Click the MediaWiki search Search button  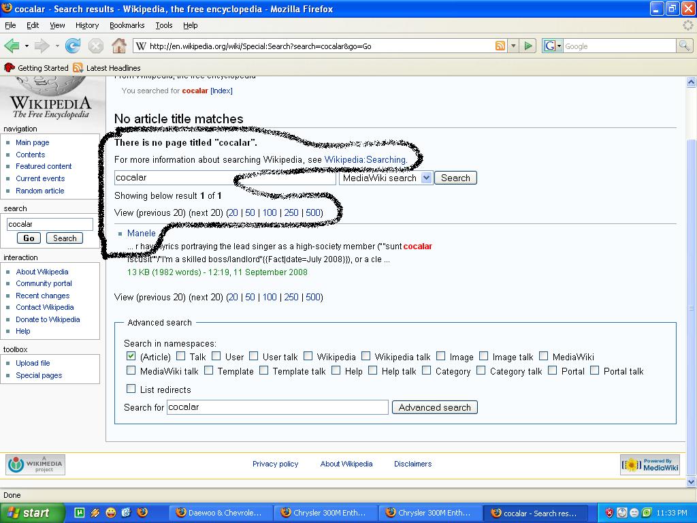coord(455,178)
